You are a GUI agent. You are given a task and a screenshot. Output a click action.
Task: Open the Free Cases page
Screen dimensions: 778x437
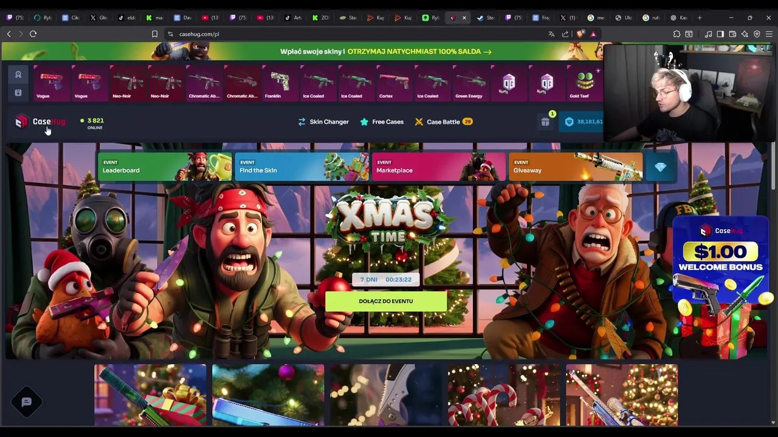pos(382,122)
